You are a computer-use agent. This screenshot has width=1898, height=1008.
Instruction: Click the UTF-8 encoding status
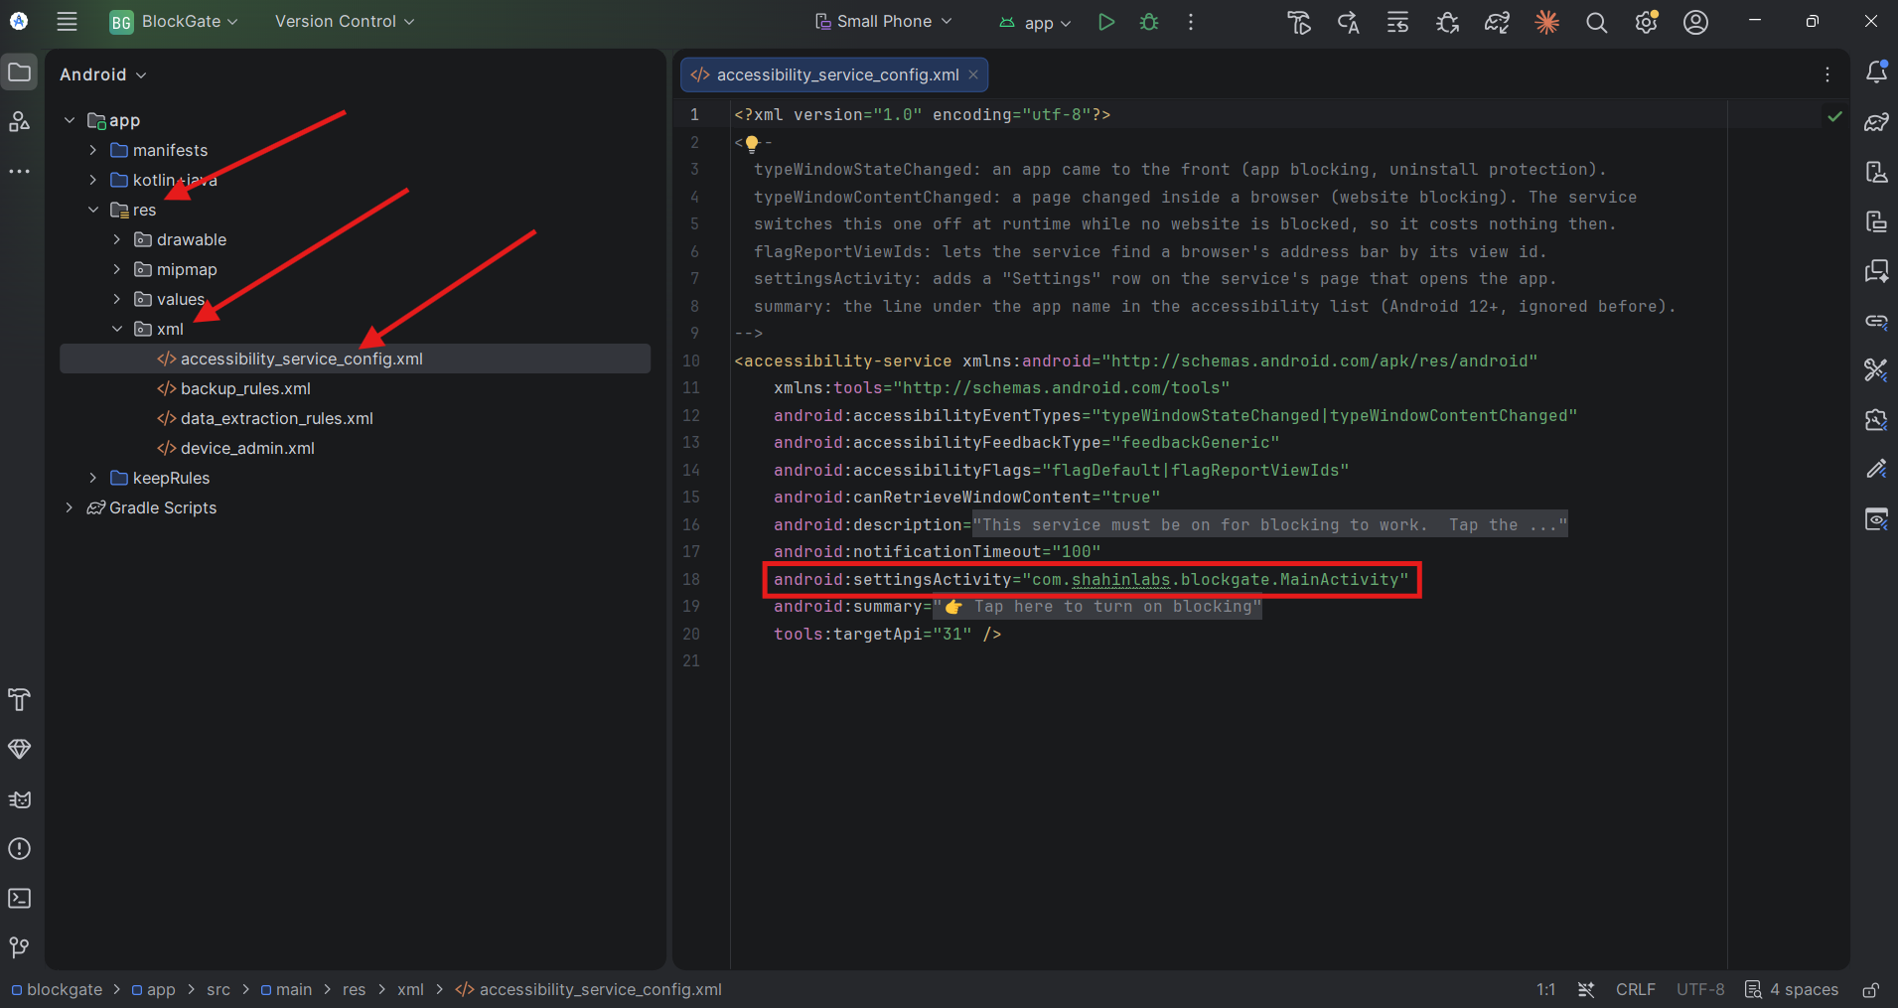[1700, 989]
